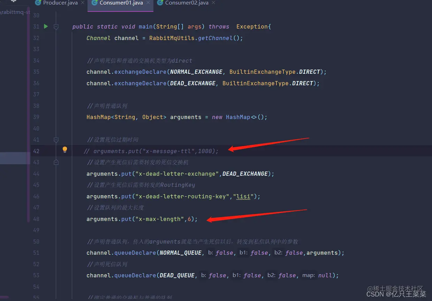Screen dimensions: 432x301
Task: Collapse the main method fold marker on line 31
Action: (x=56, y=27)
